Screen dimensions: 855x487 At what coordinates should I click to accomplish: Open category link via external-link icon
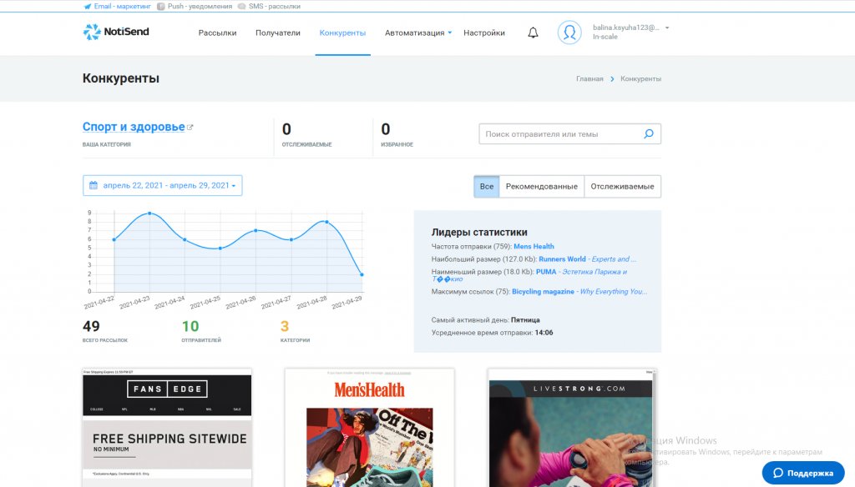point(189,125)
